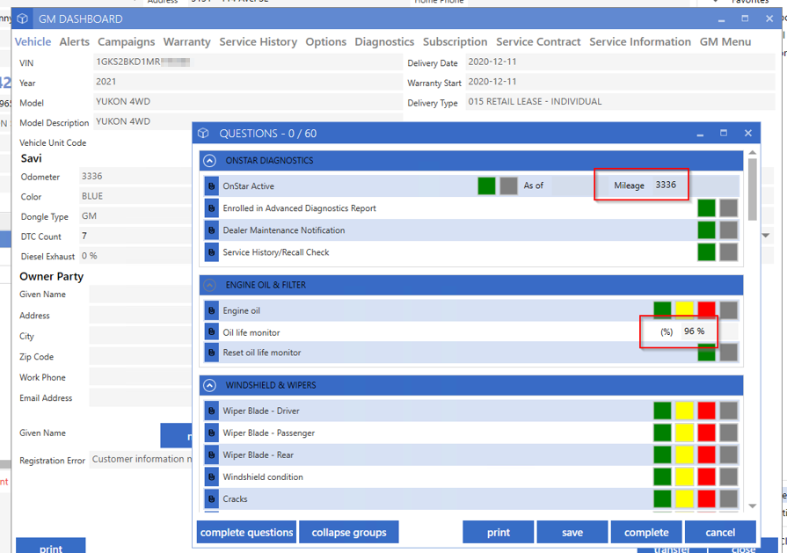
Task: Open note icon for Enrolled in Advanced Diagnostics Report
Action: pyautogui.click(x=211, y=207)
